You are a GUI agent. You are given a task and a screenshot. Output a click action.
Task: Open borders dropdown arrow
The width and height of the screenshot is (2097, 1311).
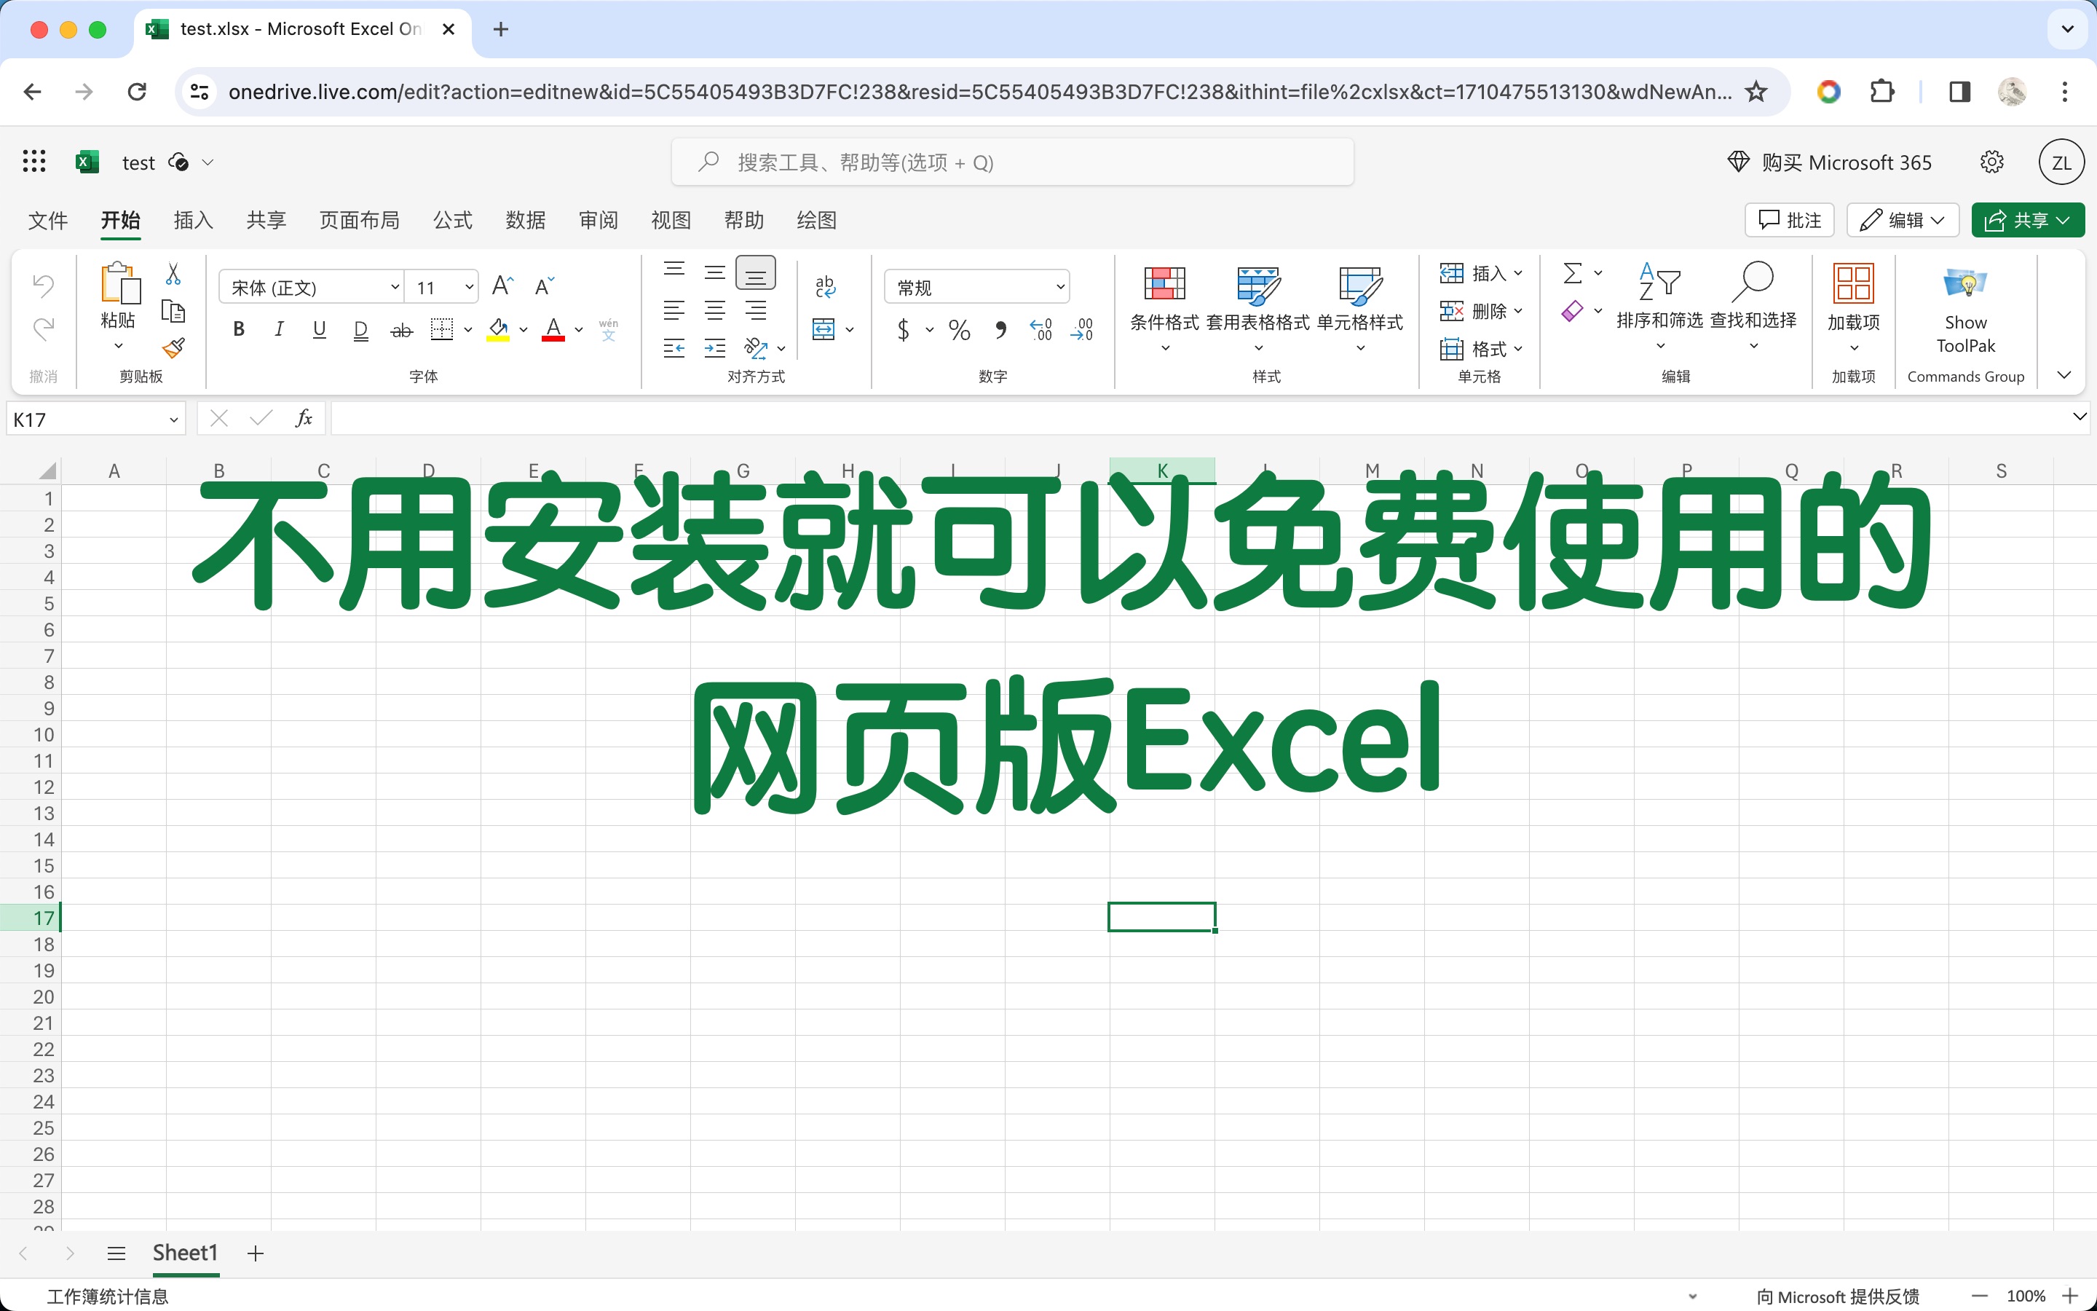tap(468, 329)
